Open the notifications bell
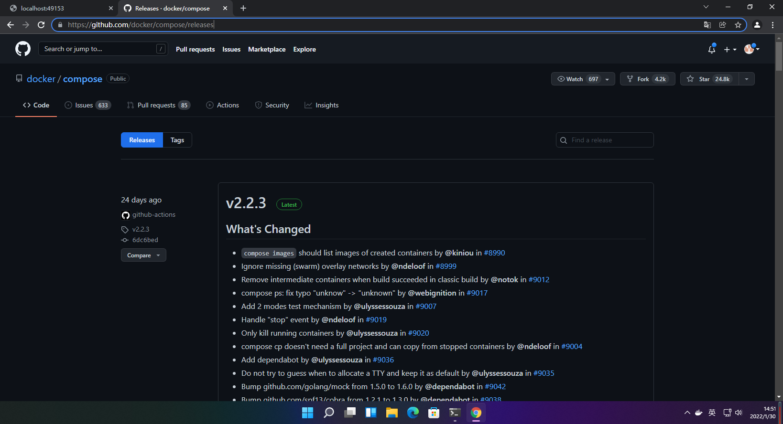Viewport: 783px width, 424px height. pyautogui.click(x=712, y=49)
